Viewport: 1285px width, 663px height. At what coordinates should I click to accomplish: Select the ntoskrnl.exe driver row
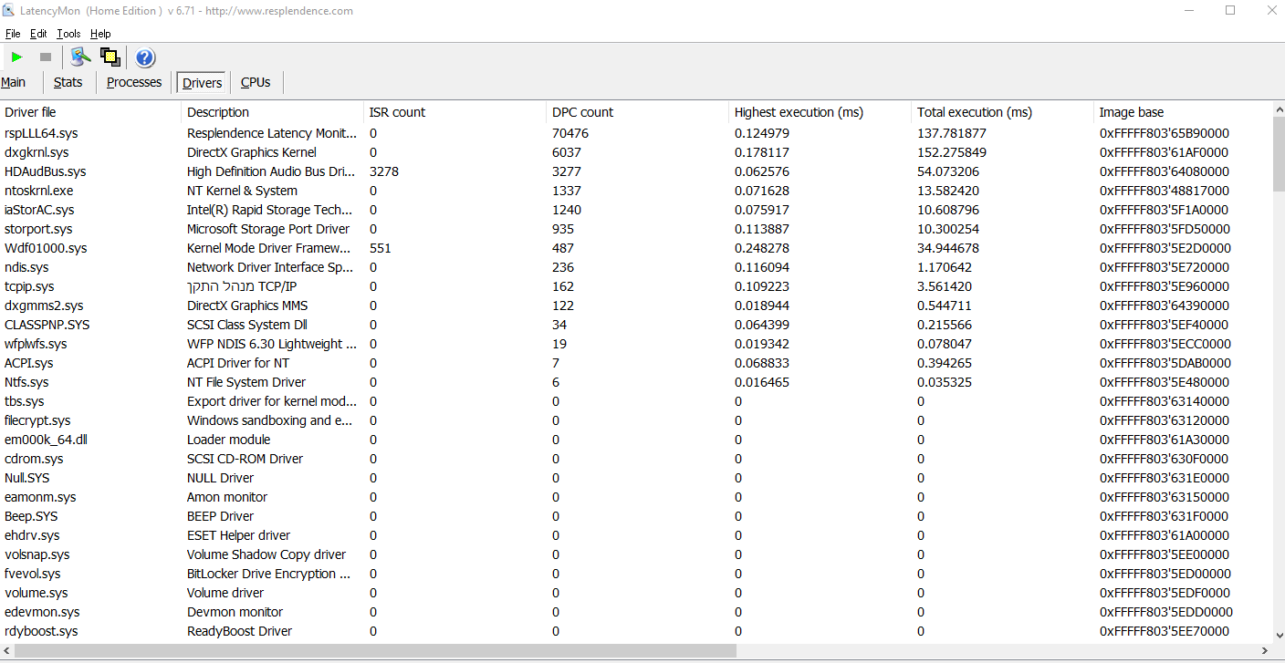635,191
